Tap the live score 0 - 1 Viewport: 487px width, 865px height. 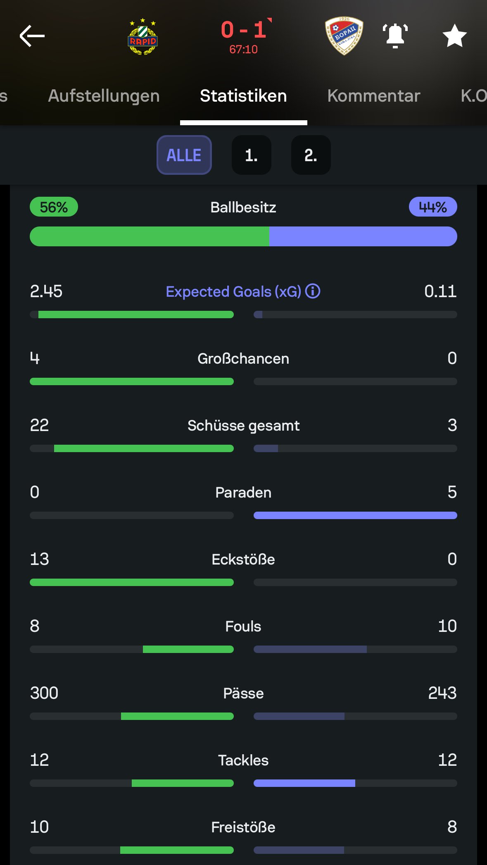[x=244, y=30]
